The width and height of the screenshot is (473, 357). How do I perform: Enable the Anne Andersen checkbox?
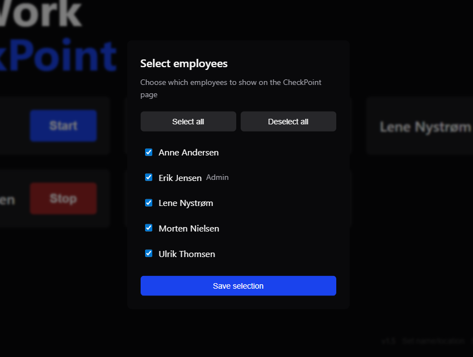coord(148,152)
